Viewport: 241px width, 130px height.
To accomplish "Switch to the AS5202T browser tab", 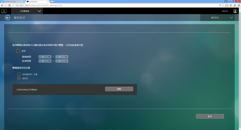I will 13,2.
